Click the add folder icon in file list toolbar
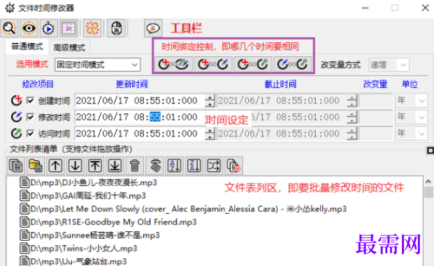 [x=36, y=166]
